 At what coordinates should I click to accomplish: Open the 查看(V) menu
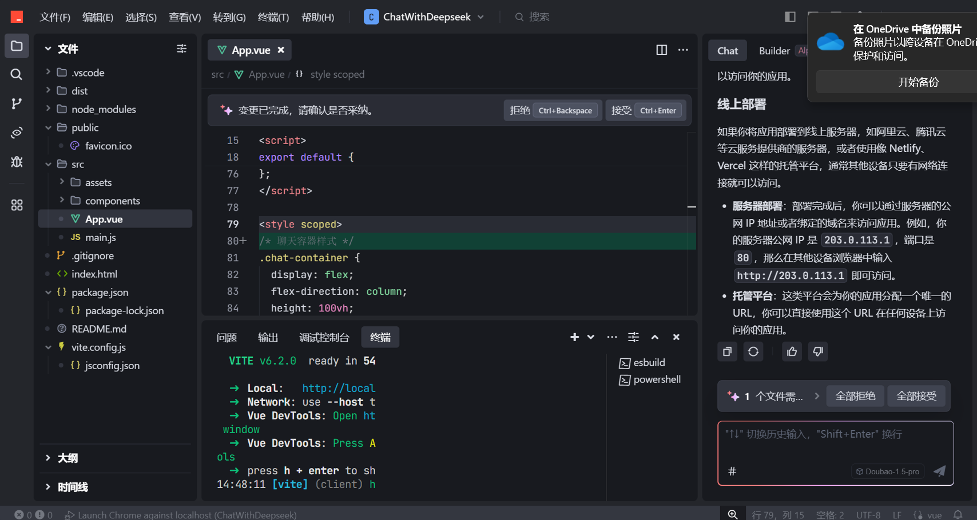point(185,17)
